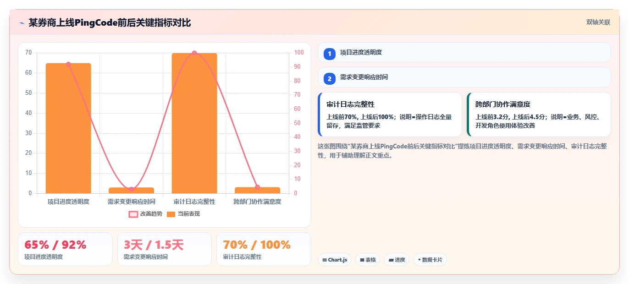Toggle the 改善趋势 legend entry
The height and width of the screenshot is (284, 629).
coord(145,214)
